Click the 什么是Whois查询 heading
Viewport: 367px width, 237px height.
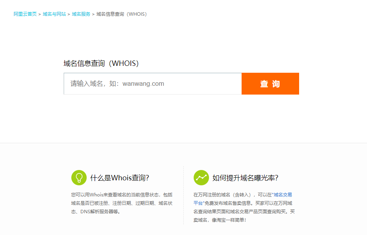pyautogui.click(x=120, y=177)
